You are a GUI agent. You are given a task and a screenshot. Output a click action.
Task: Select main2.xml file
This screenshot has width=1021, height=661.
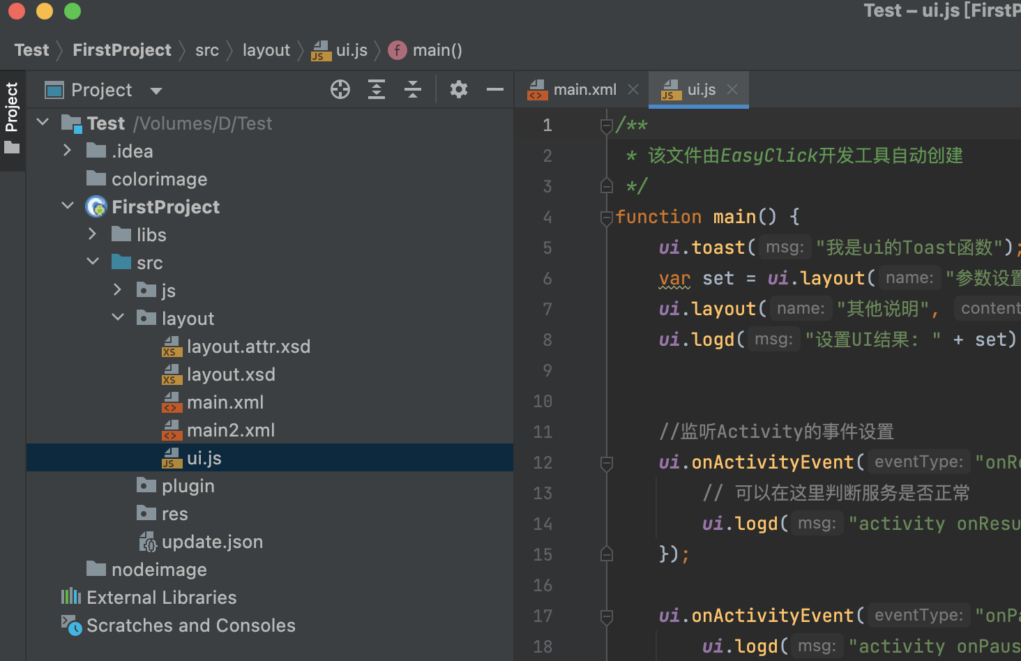pos(231,430)
